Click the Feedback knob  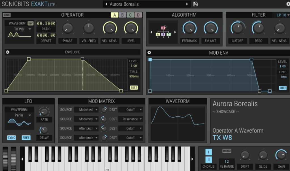[189, 28]
